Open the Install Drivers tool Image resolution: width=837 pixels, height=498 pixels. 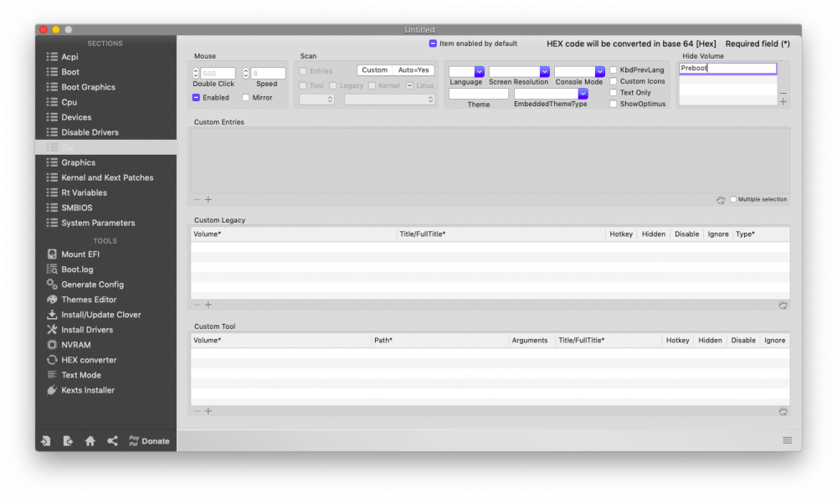[80, 329]
